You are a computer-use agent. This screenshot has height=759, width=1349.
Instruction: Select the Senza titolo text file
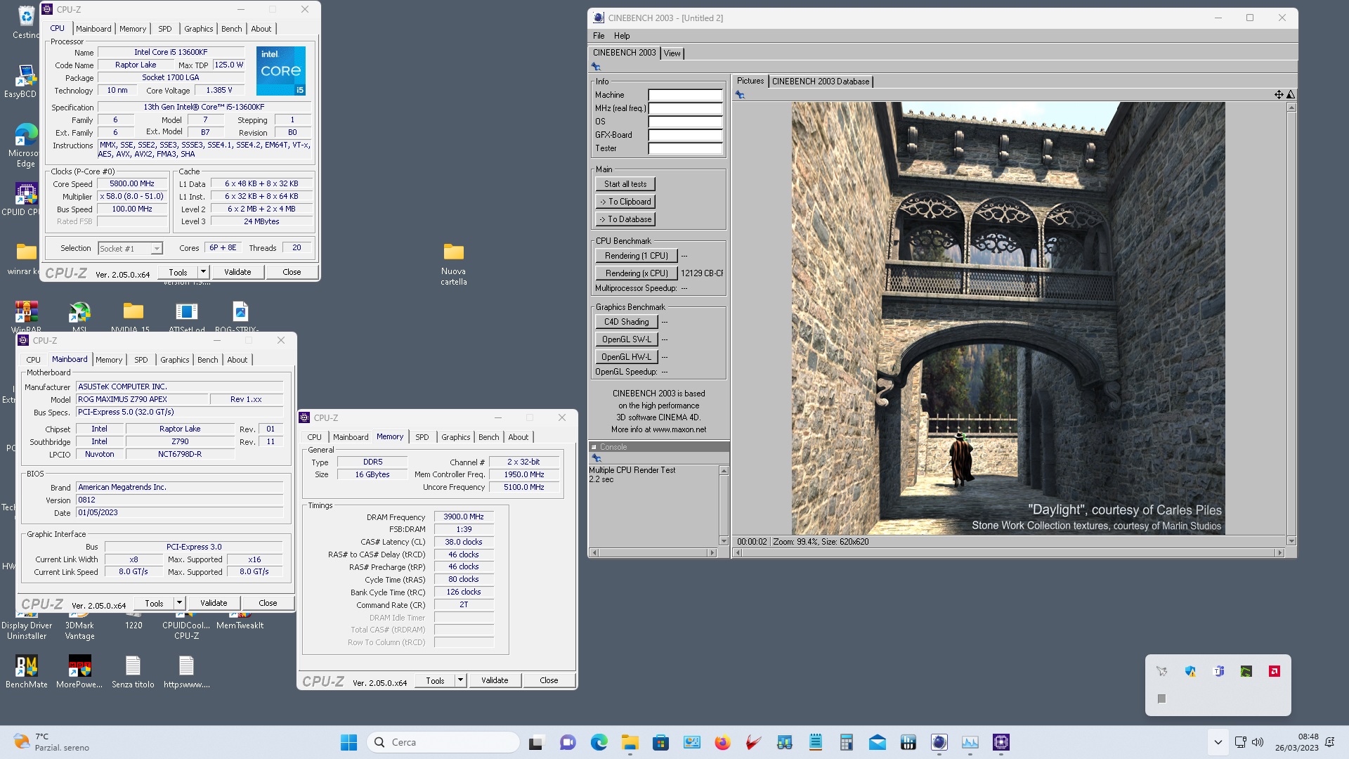(133, 671)
